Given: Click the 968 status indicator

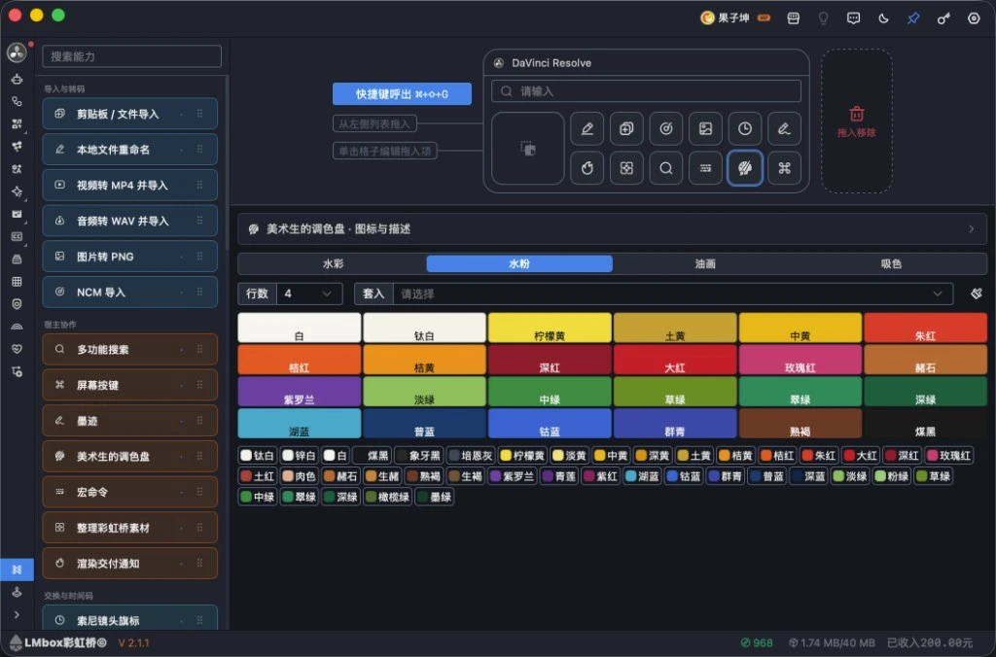Looking at the screenshot, I should point(757,643).
